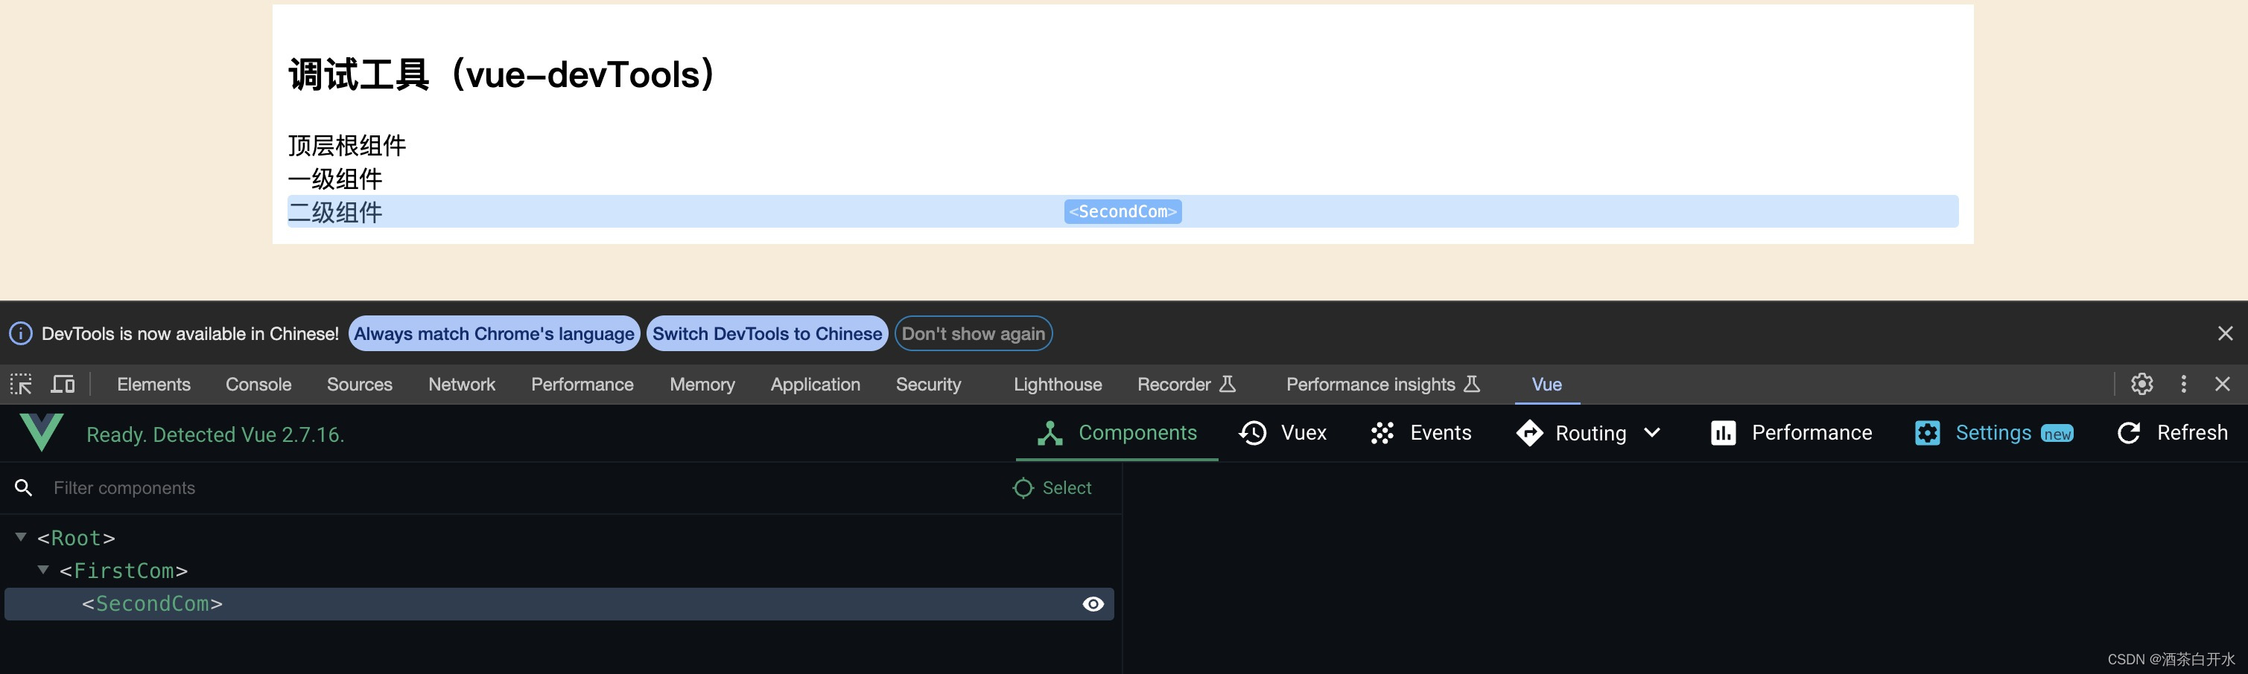Dismiss the language notification bar

[2226, 334]
